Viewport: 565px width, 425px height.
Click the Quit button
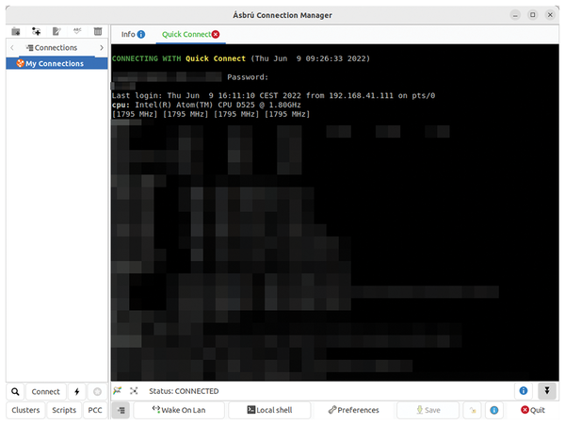[x=533, y=410]
